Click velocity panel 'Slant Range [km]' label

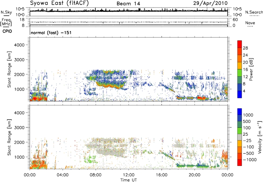pyautogui.click(x=9, y=137)
